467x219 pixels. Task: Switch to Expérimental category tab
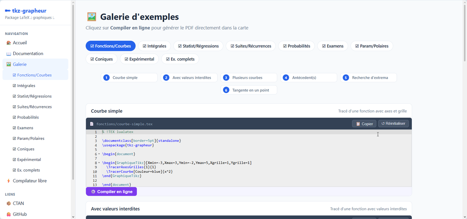139,59
